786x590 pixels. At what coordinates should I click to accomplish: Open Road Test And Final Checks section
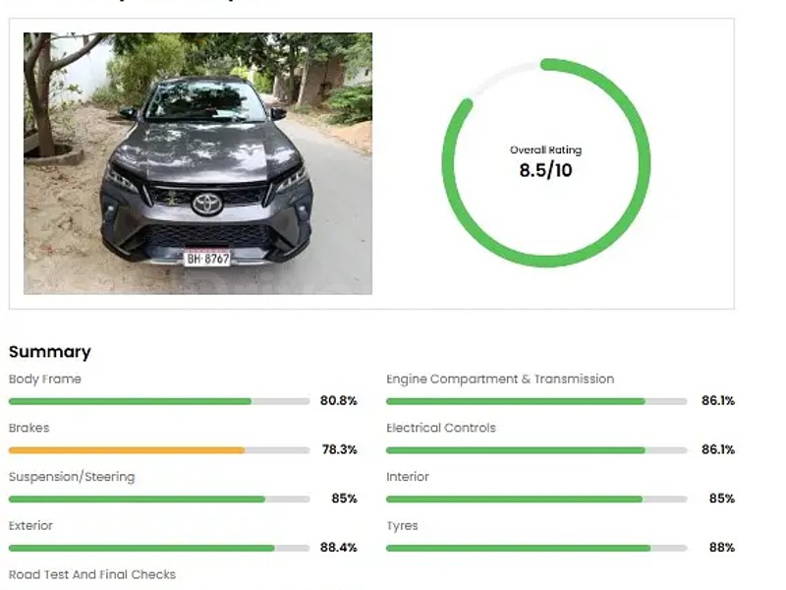(x=92, y=574)
